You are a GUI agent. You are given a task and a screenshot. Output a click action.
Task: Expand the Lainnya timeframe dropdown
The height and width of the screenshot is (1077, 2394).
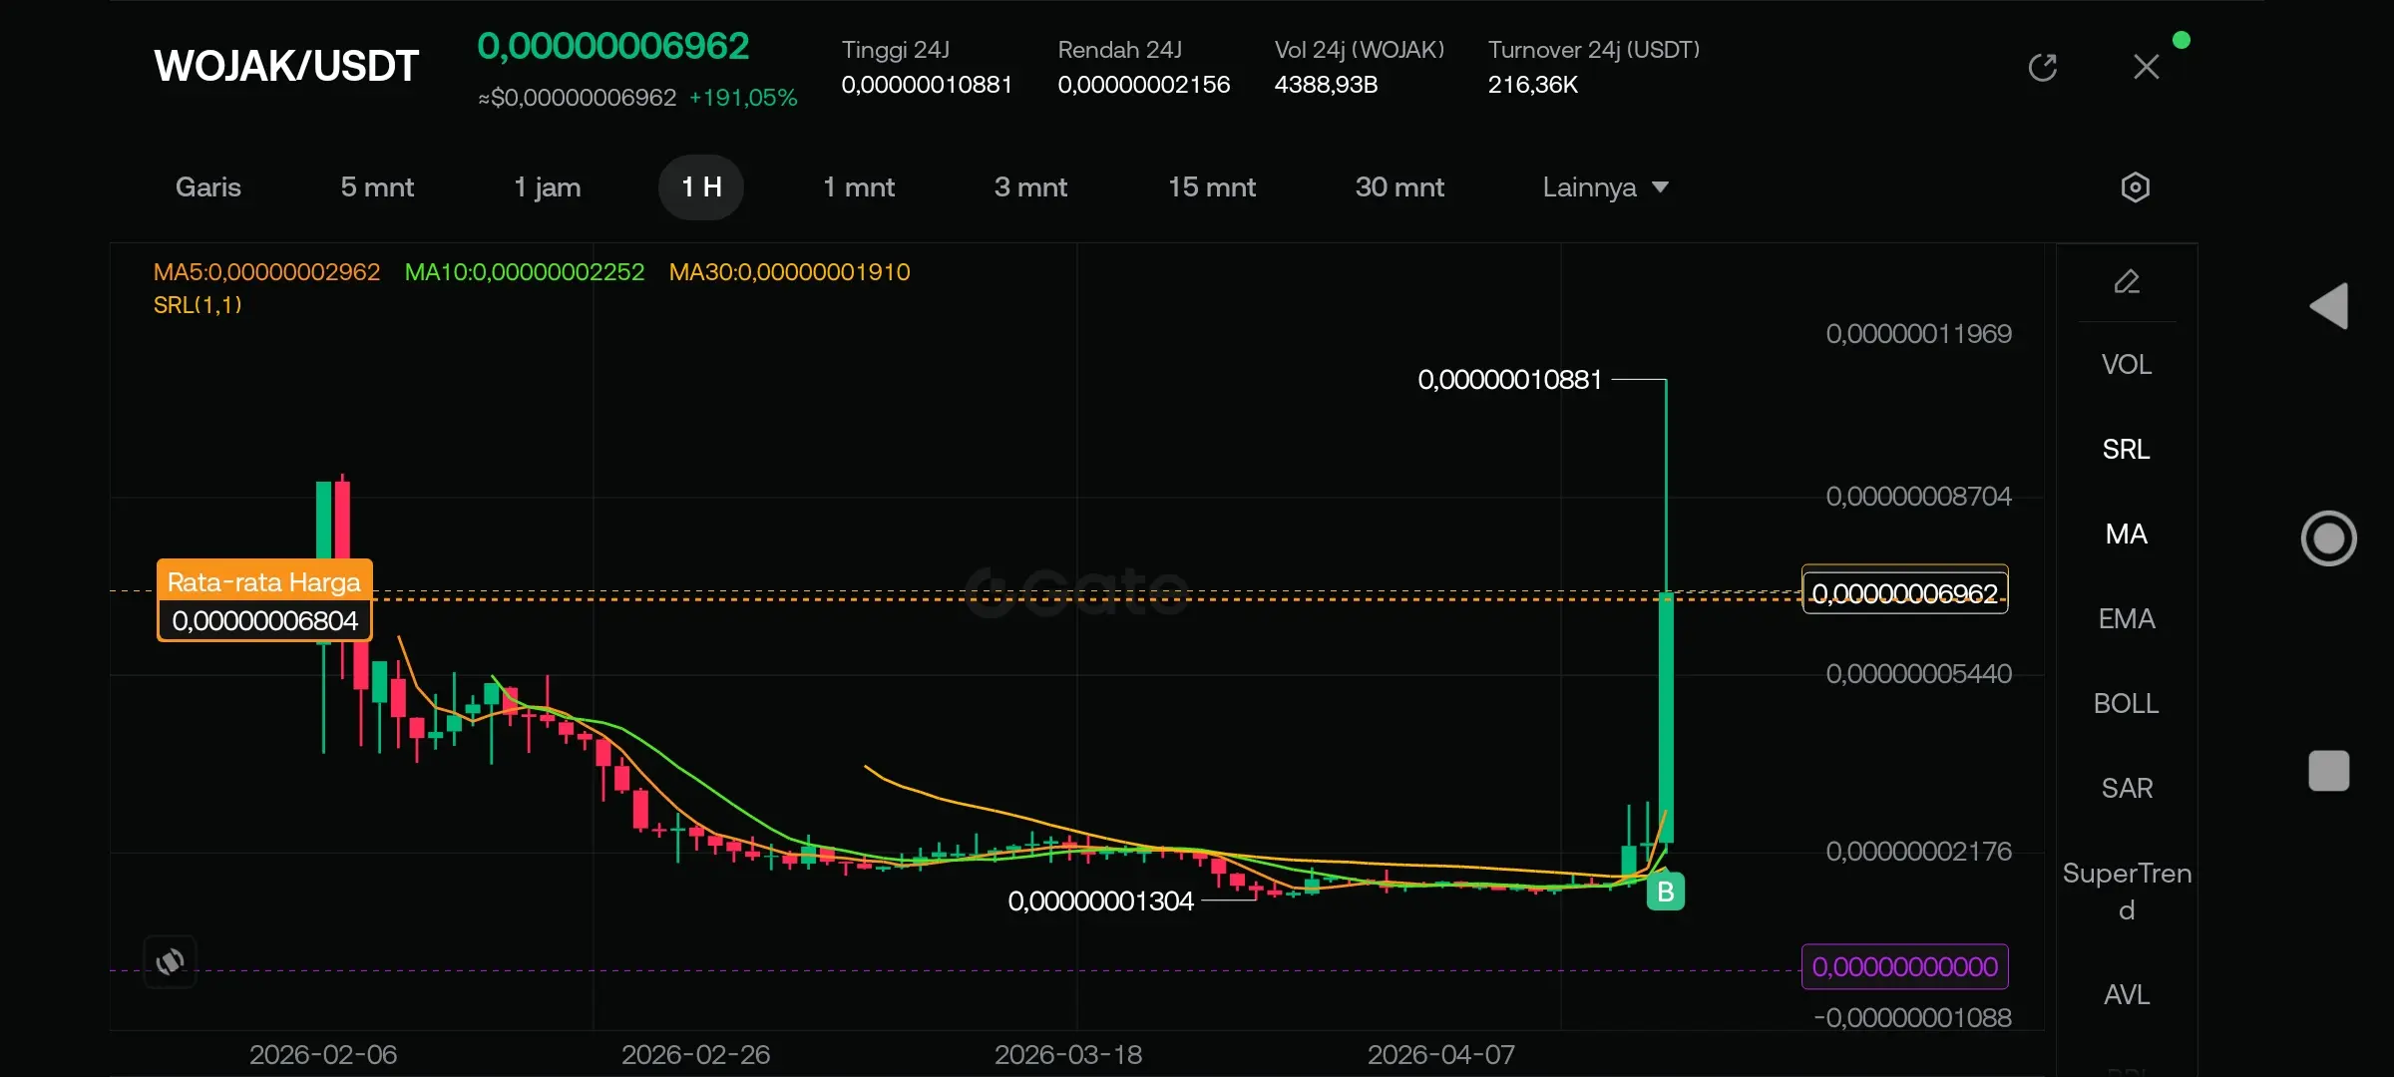click(x=1605, y=187)
